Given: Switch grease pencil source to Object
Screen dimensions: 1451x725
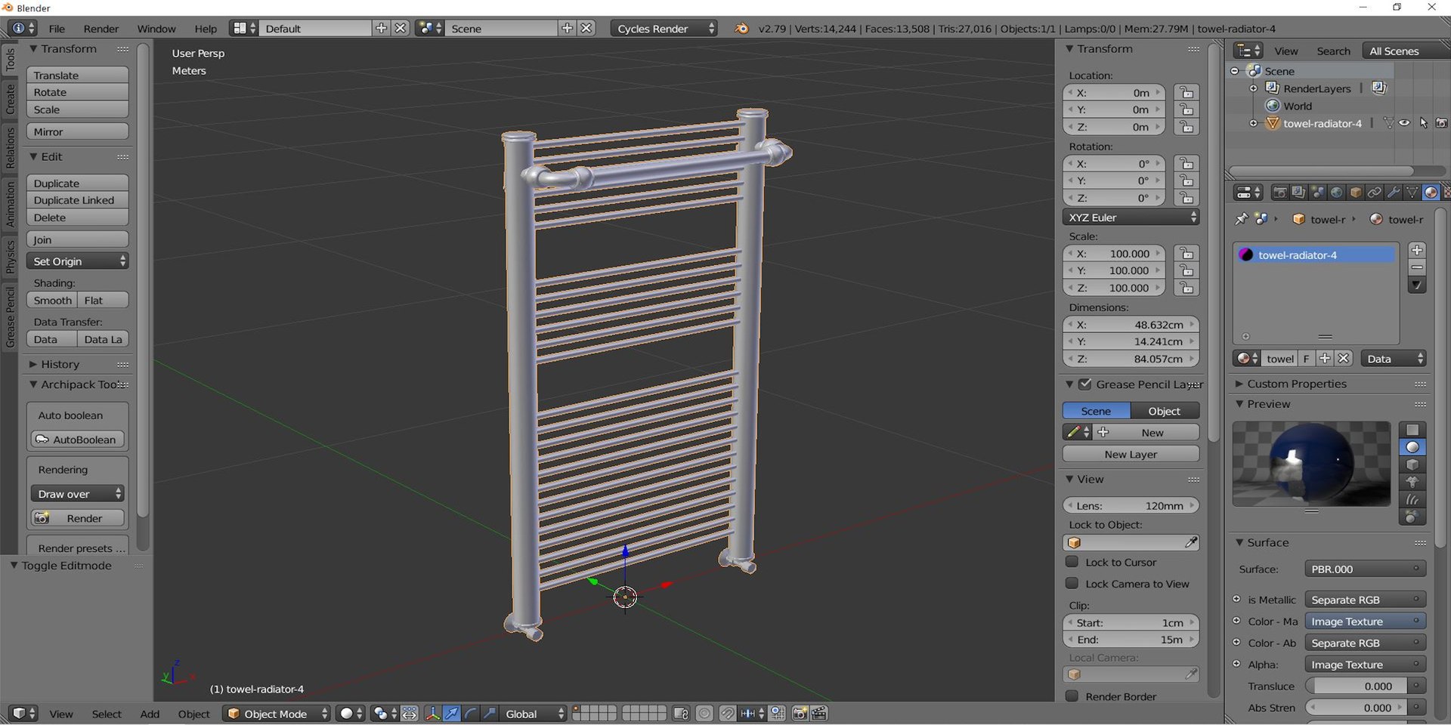Looking at the screenshot, I should point(1165,411).
